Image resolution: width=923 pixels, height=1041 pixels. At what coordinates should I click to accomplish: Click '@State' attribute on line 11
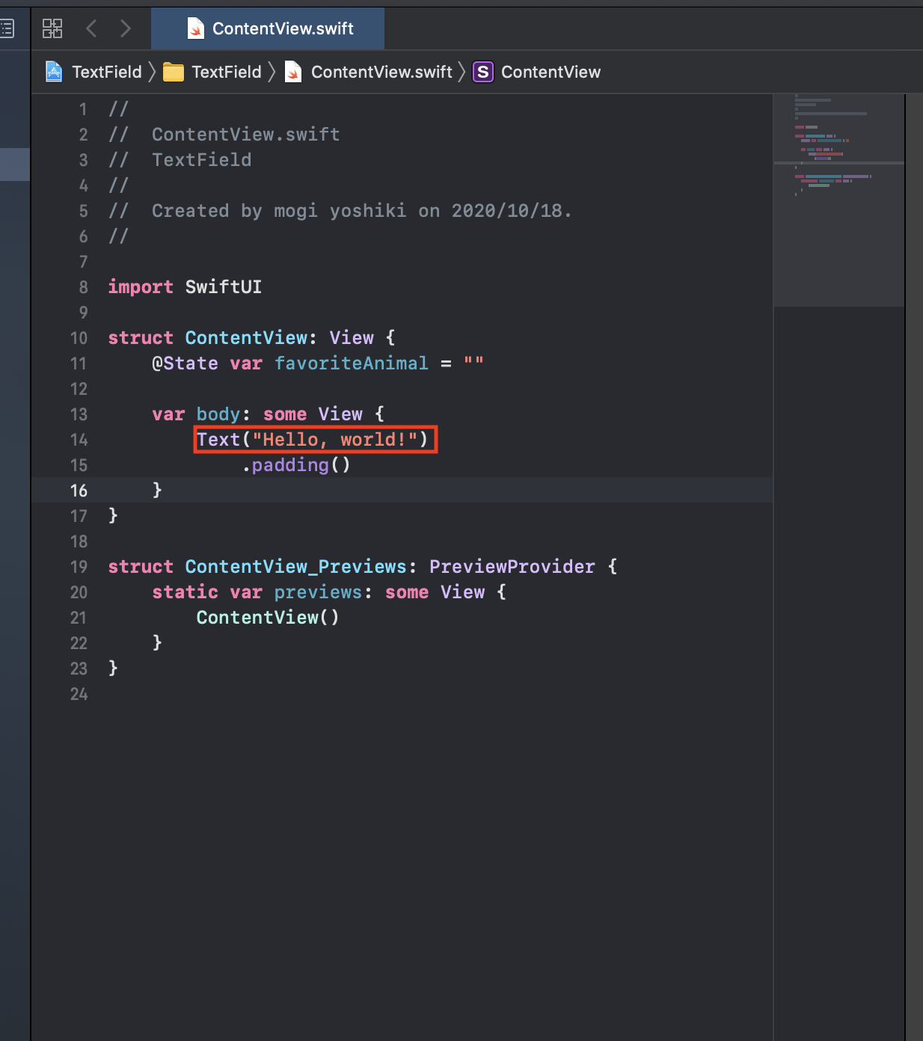click(x=185, y=363)
